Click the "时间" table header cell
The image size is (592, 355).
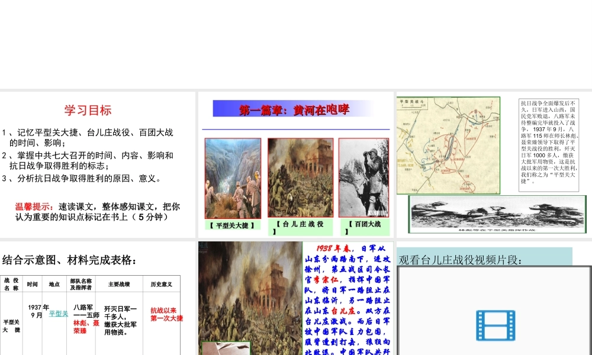coord(33,283)
